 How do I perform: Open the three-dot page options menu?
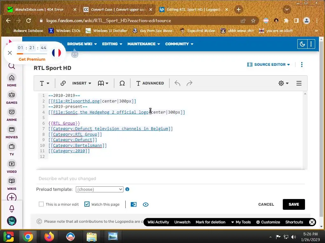(302, 65)
